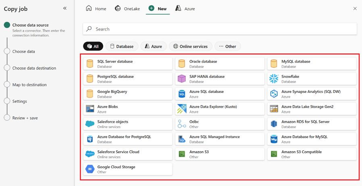This screenshot has width=362, height=186.
Task: Click the Azure Data Lake Storage Gen2 icon
Action: click(x=274, y=109)
